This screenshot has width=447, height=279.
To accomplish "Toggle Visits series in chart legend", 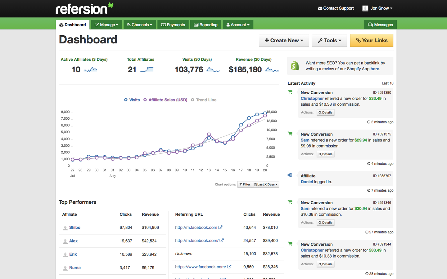I will click(132, 100).
